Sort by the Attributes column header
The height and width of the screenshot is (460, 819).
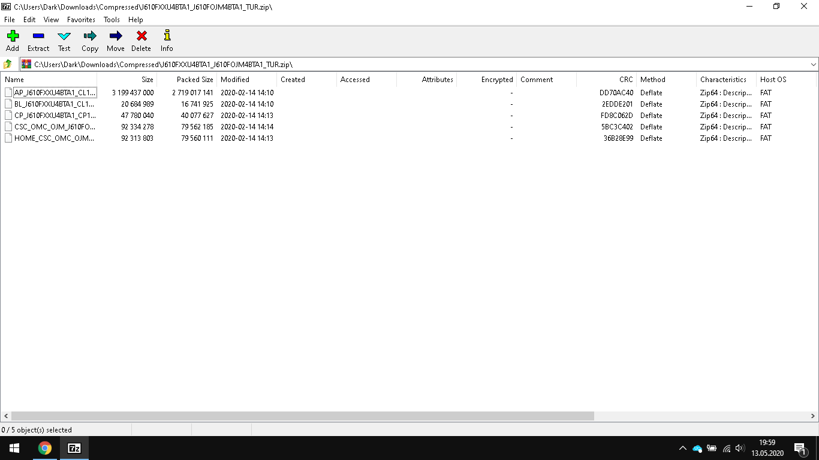426,80
